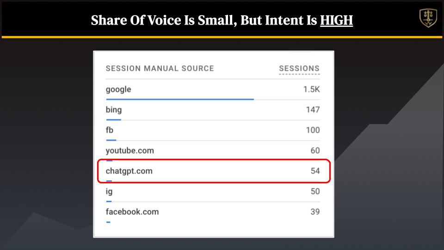
Task: Click the fb blue session bar
Action: (111, 140)
